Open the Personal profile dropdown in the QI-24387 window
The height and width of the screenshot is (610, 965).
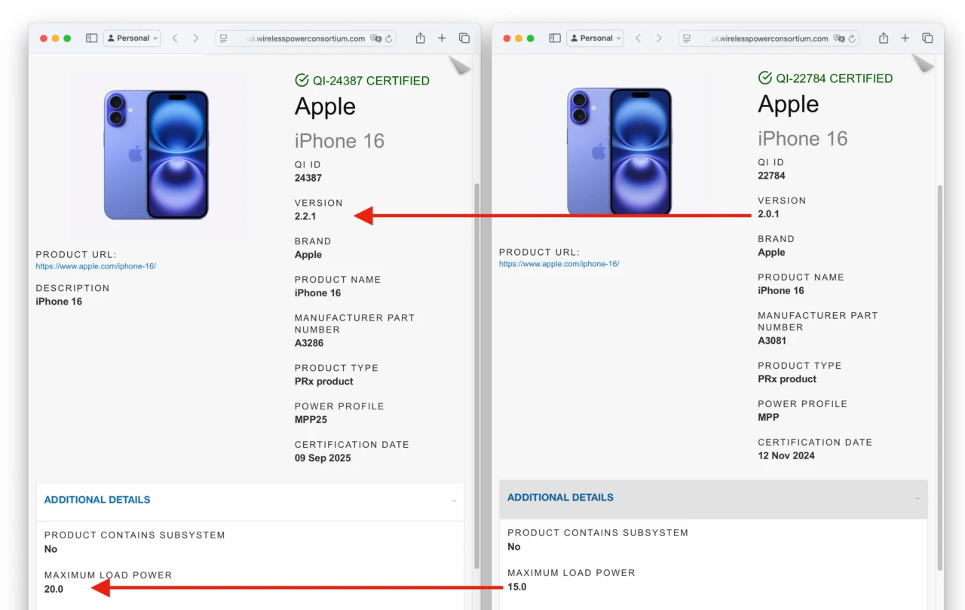[132, 38]
